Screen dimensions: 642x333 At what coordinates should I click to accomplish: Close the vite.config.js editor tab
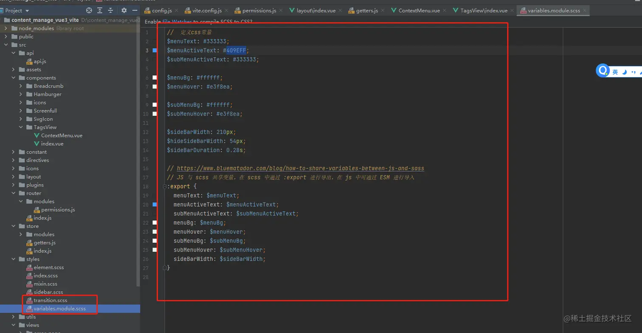coord(227,11)
